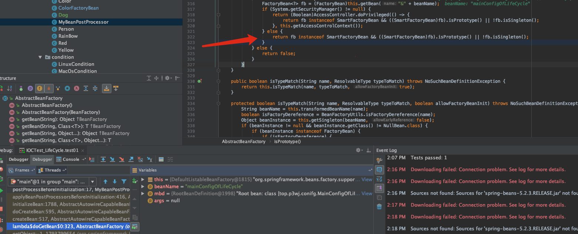Click Evaluate Expression calculator icon
The width and height of the screenshot is (578, 234).
(161, 159)
